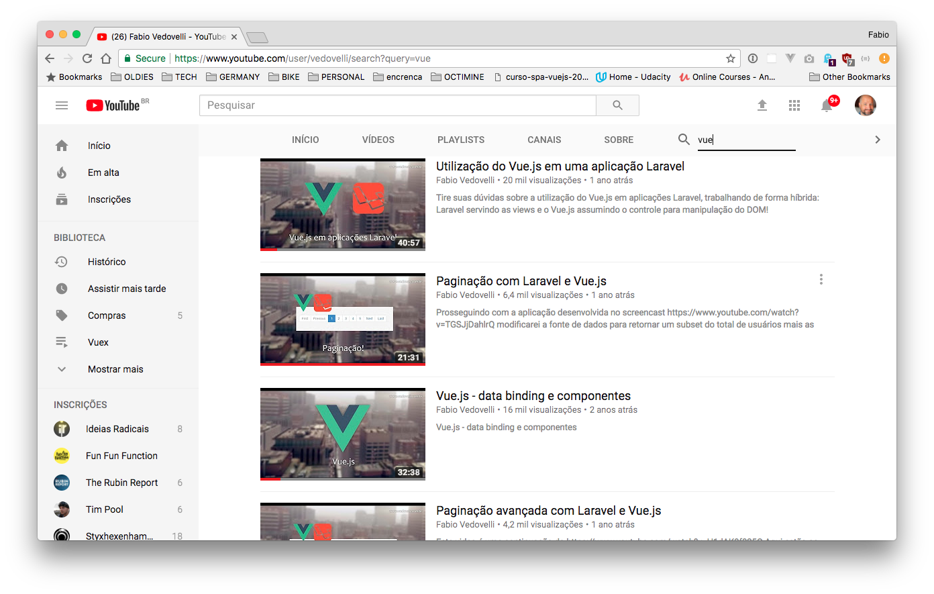Open the upload video icon
This screenshot has height=594, width=934.
[762, 105]
